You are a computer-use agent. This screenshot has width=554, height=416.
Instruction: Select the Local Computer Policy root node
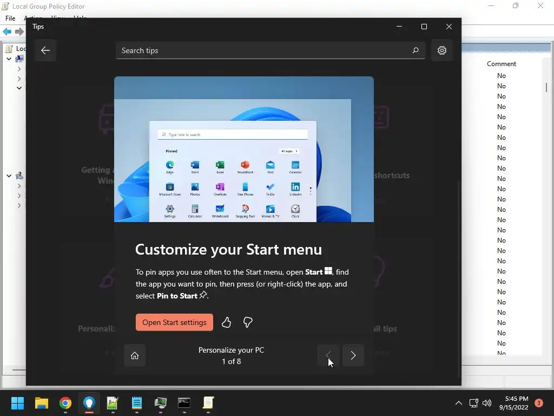click(16, 48)
